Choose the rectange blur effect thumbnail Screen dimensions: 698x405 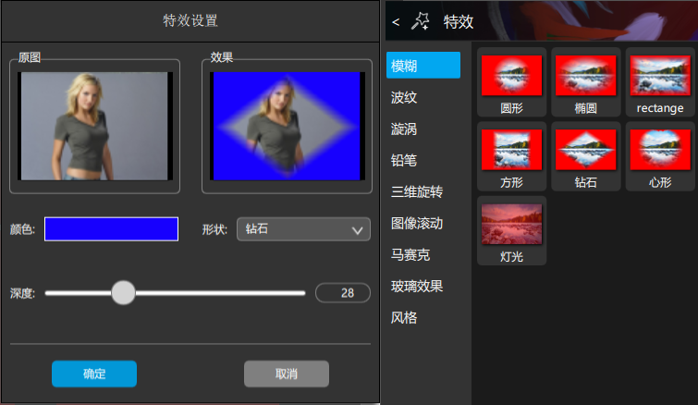click(659, 76)
